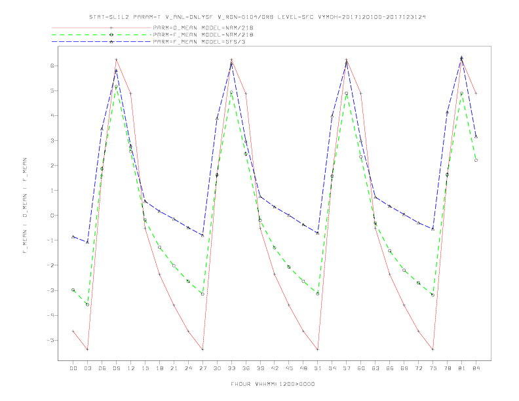Click y-axis tick label 2

pyautogui.click(x=52, y=165)
